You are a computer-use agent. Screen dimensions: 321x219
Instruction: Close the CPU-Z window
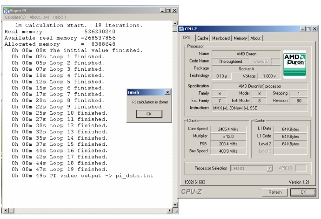click(x=315, y=29)
